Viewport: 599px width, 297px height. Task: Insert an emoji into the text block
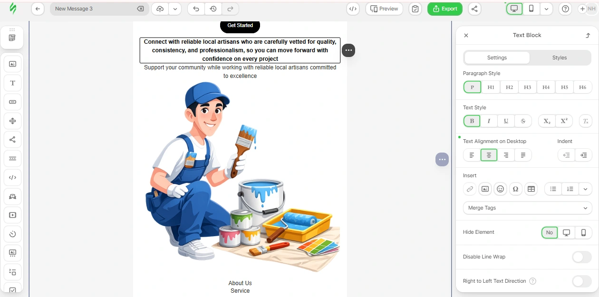point(500,189)
